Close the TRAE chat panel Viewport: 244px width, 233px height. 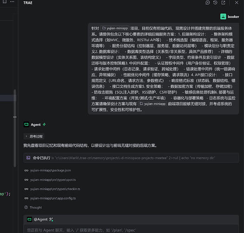tap(237, 2)
